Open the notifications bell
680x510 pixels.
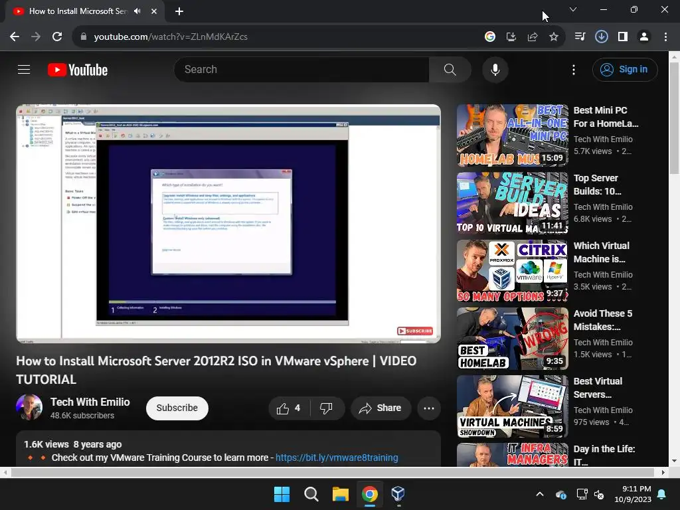[662, 494]
